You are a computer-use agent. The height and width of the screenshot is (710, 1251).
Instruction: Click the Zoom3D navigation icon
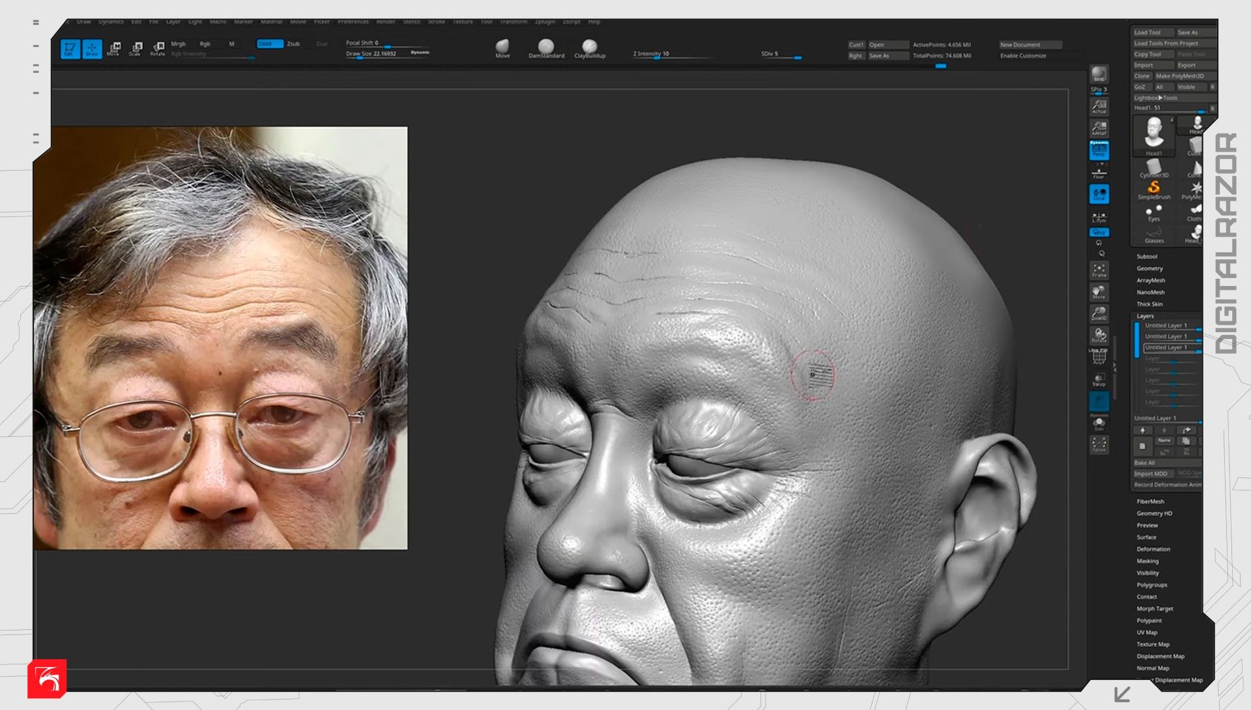click(x=1099, y=313)
